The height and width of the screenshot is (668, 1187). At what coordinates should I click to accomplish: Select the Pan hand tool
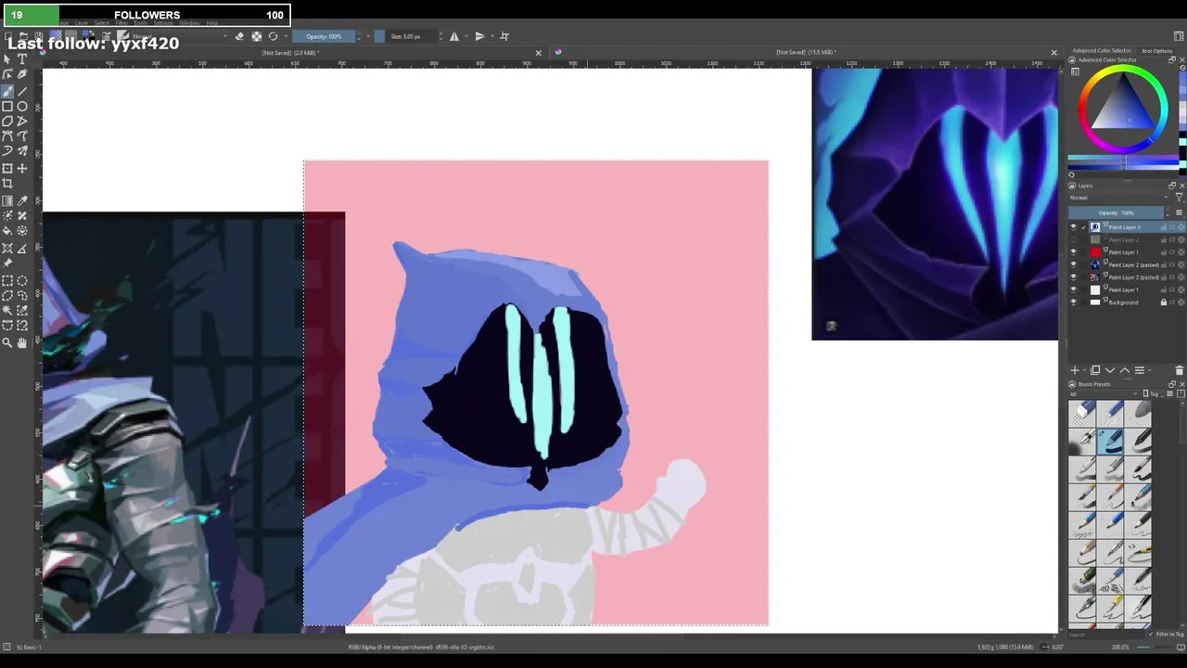tap(22, 342)
